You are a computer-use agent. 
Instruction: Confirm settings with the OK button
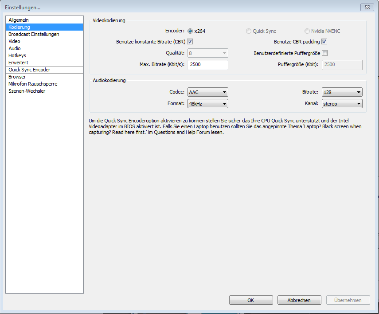pos(251,300)
